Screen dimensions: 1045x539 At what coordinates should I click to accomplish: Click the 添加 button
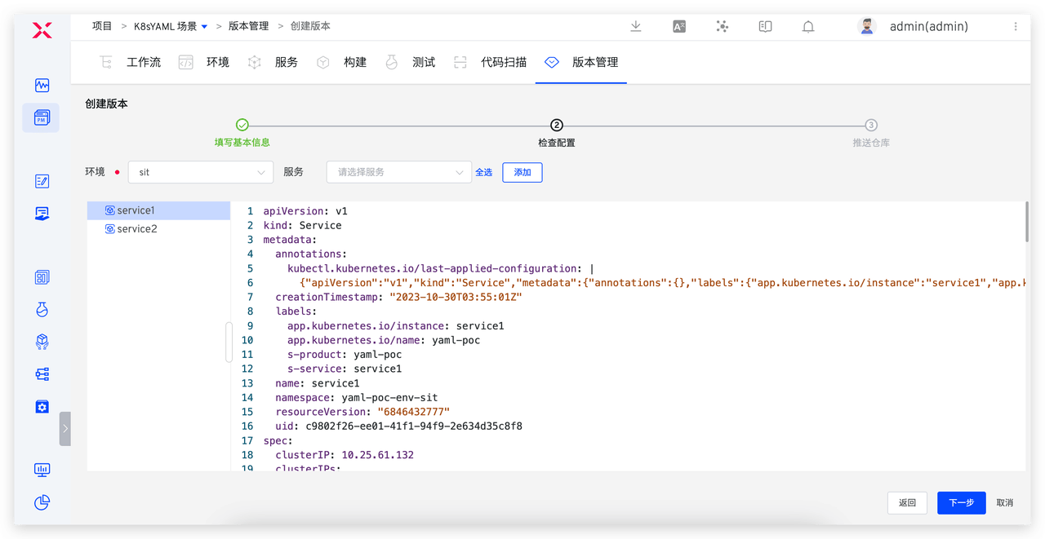point(522,172)
